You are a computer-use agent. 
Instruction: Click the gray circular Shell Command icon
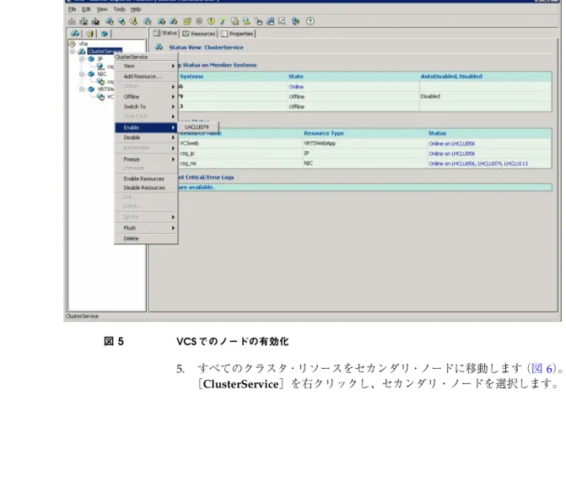[199, 21]
